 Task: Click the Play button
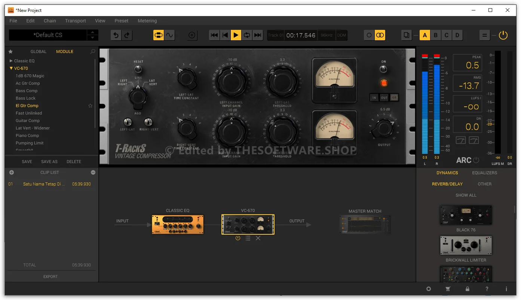(236, 35)
